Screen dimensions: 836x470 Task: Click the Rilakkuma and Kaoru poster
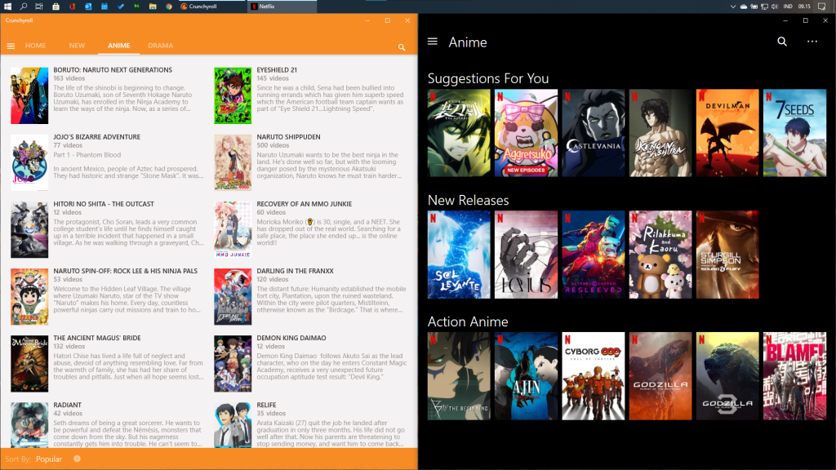tap(660, 255)
